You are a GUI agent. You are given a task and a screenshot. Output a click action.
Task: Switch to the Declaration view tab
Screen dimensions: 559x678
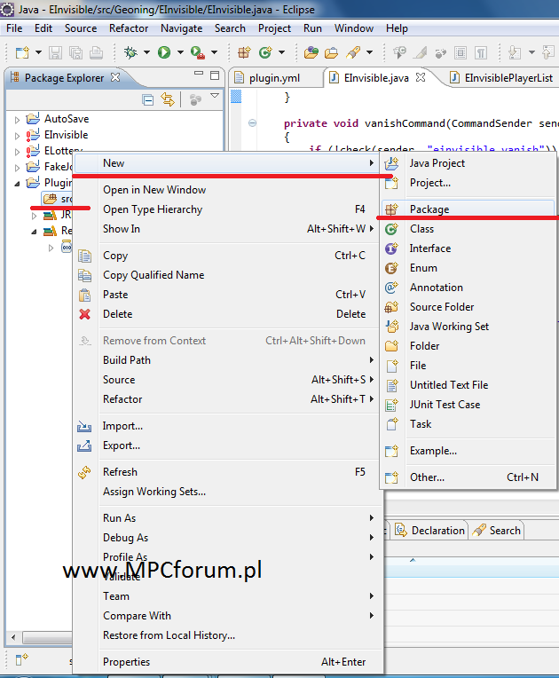tap(430, 531)
